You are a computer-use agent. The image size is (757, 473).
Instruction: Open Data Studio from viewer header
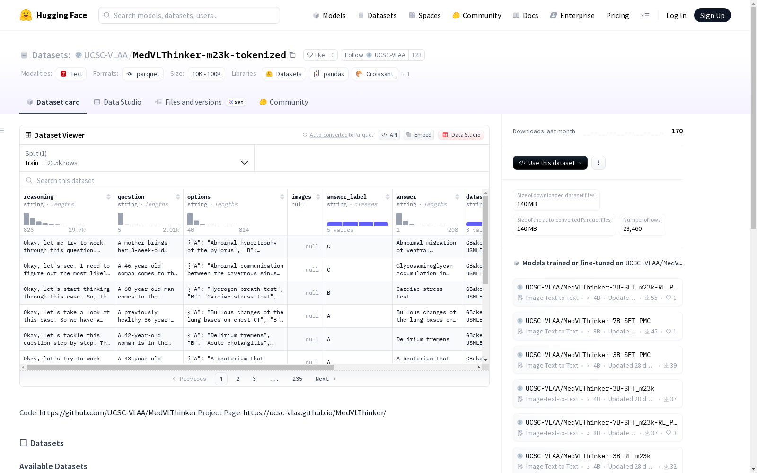point(461,135)
